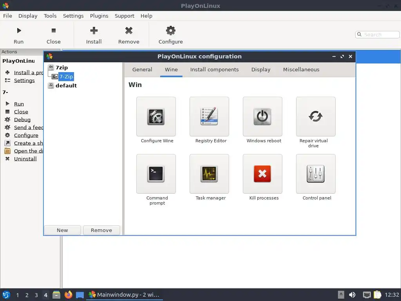Select the 7-Zip shortcut entry
The width and height of the screenshot is (401, 301).
pos(66,76)
